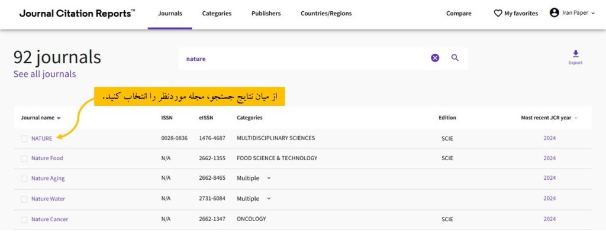606x233 pixels.
Task: Click 2024 in the Nature Food row
Action: pos(550,158)
